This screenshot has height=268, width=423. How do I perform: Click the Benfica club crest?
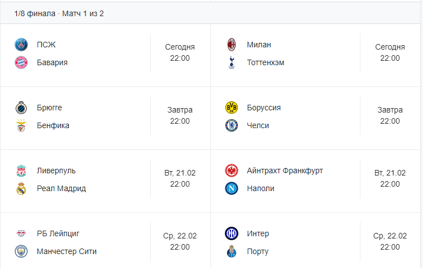coord(21,125)
